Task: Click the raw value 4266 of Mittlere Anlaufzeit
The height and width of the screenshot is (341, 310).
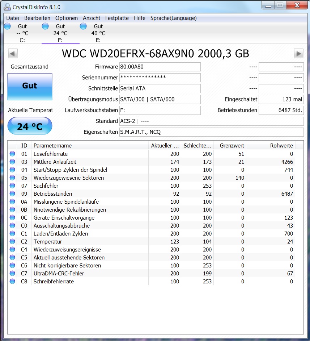Action: (287, 162)
